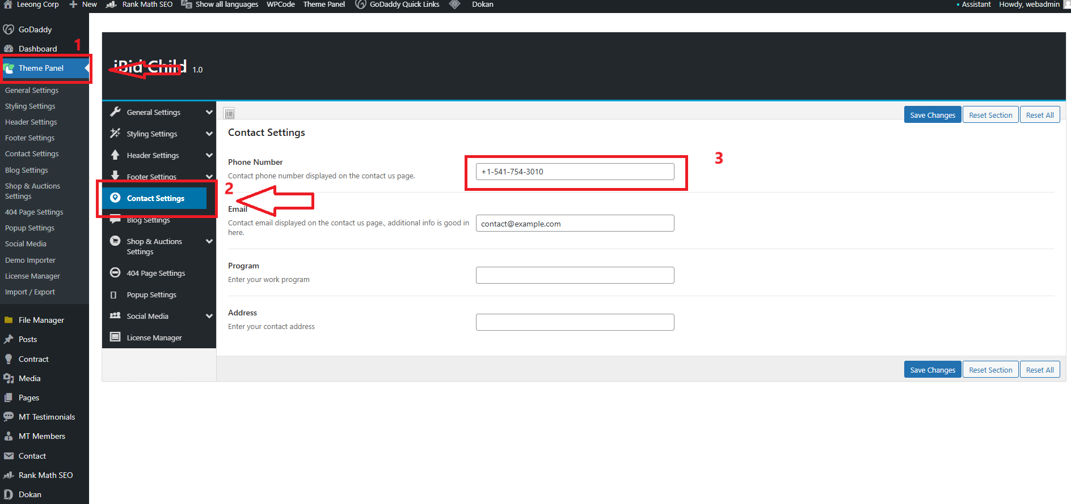Screen dimensions: 1071x504
Task: Click the MT Testimonials speech bubble icon
Action: 9,417
